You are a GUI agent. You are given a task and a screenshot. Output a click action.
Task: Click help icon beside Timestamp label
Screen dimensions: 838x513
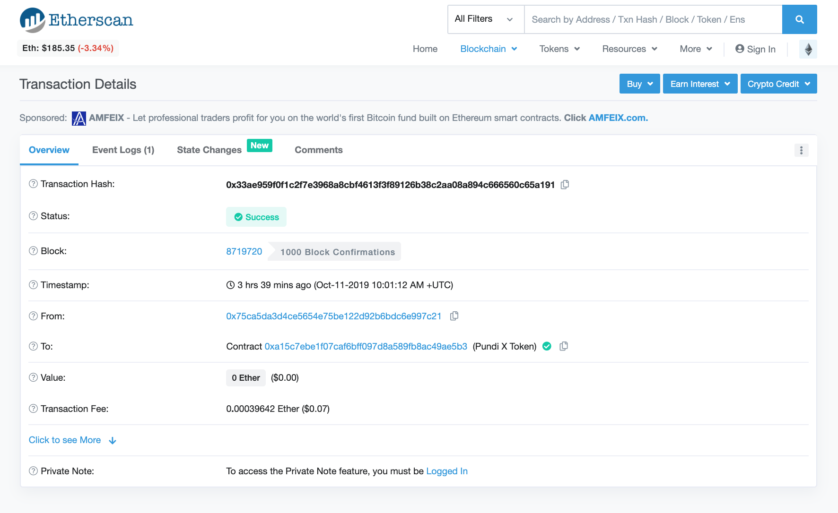pyautogui.click(x=33, y=285)
